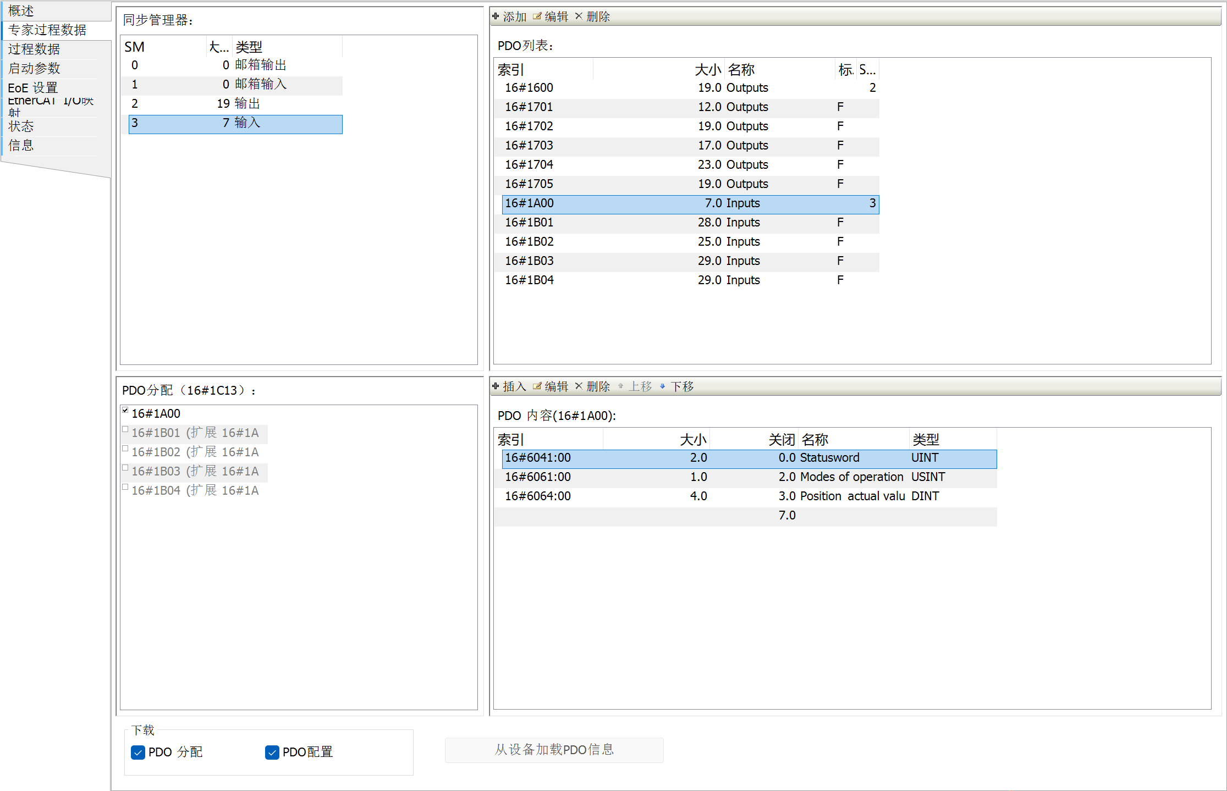Select the 16#6041:00 Statusword entry
The image size is (1227, 791).
(749, 458)
